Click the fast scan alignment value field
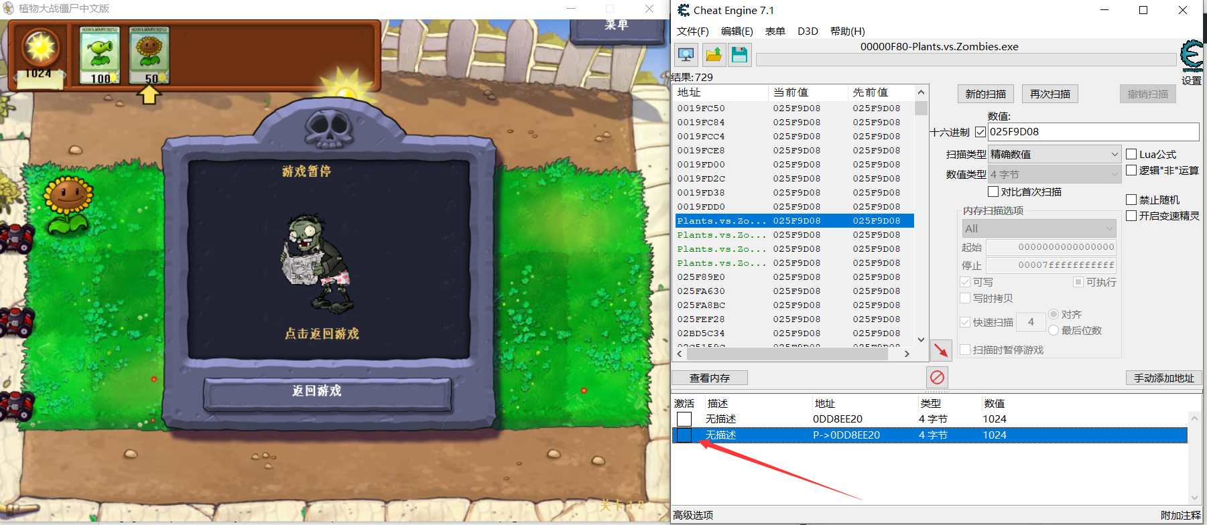This screenshot has height=525, width=1207. click(1030, 322)
